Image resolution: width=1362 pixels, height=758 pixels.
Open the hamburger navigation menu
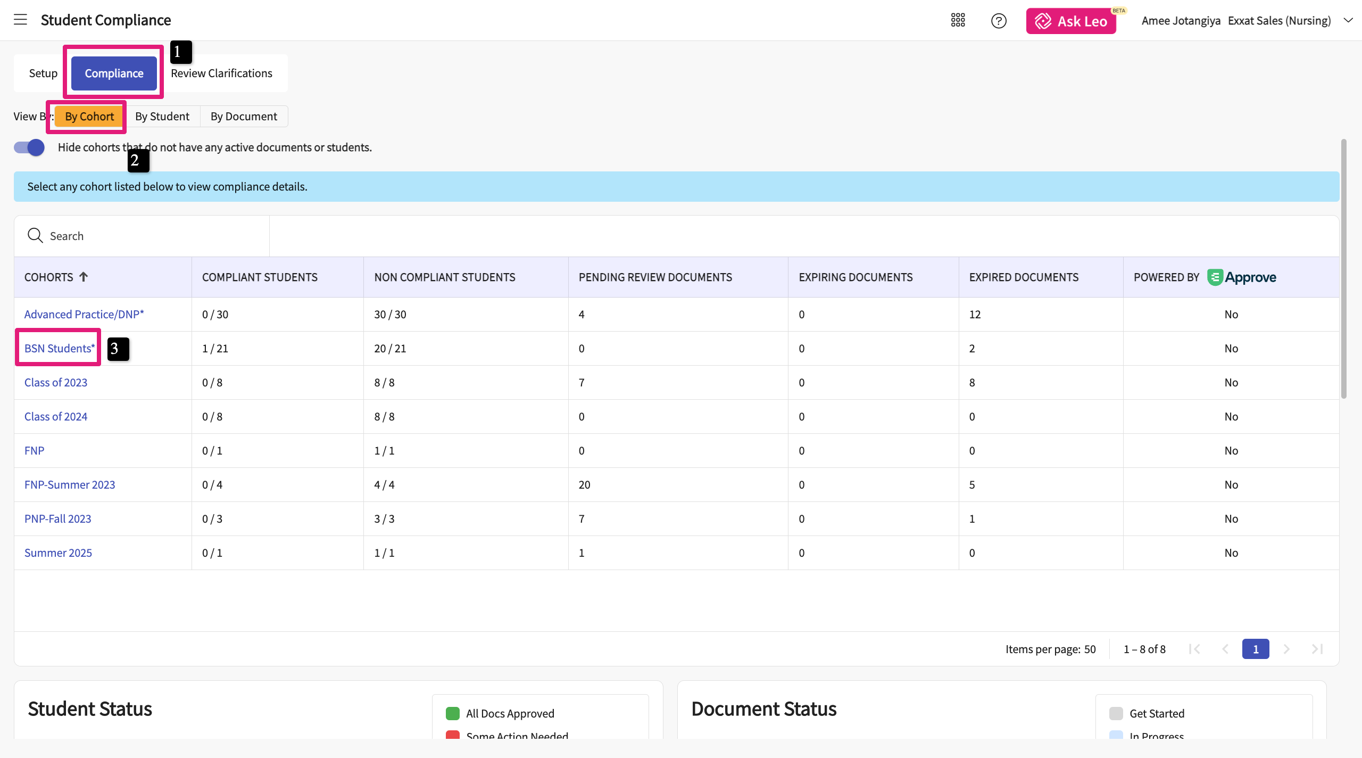[x=20, y=20]
